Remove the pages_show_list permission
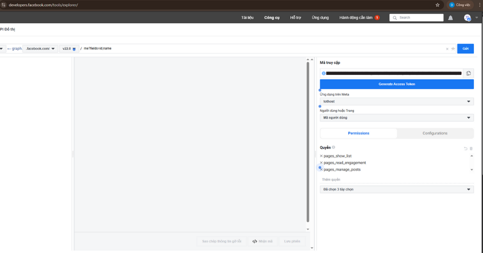 (321, 156)
